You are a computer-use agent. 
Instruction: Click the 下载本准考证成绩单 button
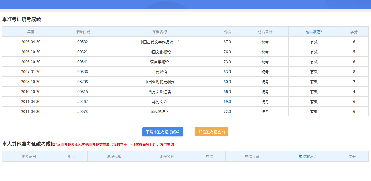(x=162, y=132)
